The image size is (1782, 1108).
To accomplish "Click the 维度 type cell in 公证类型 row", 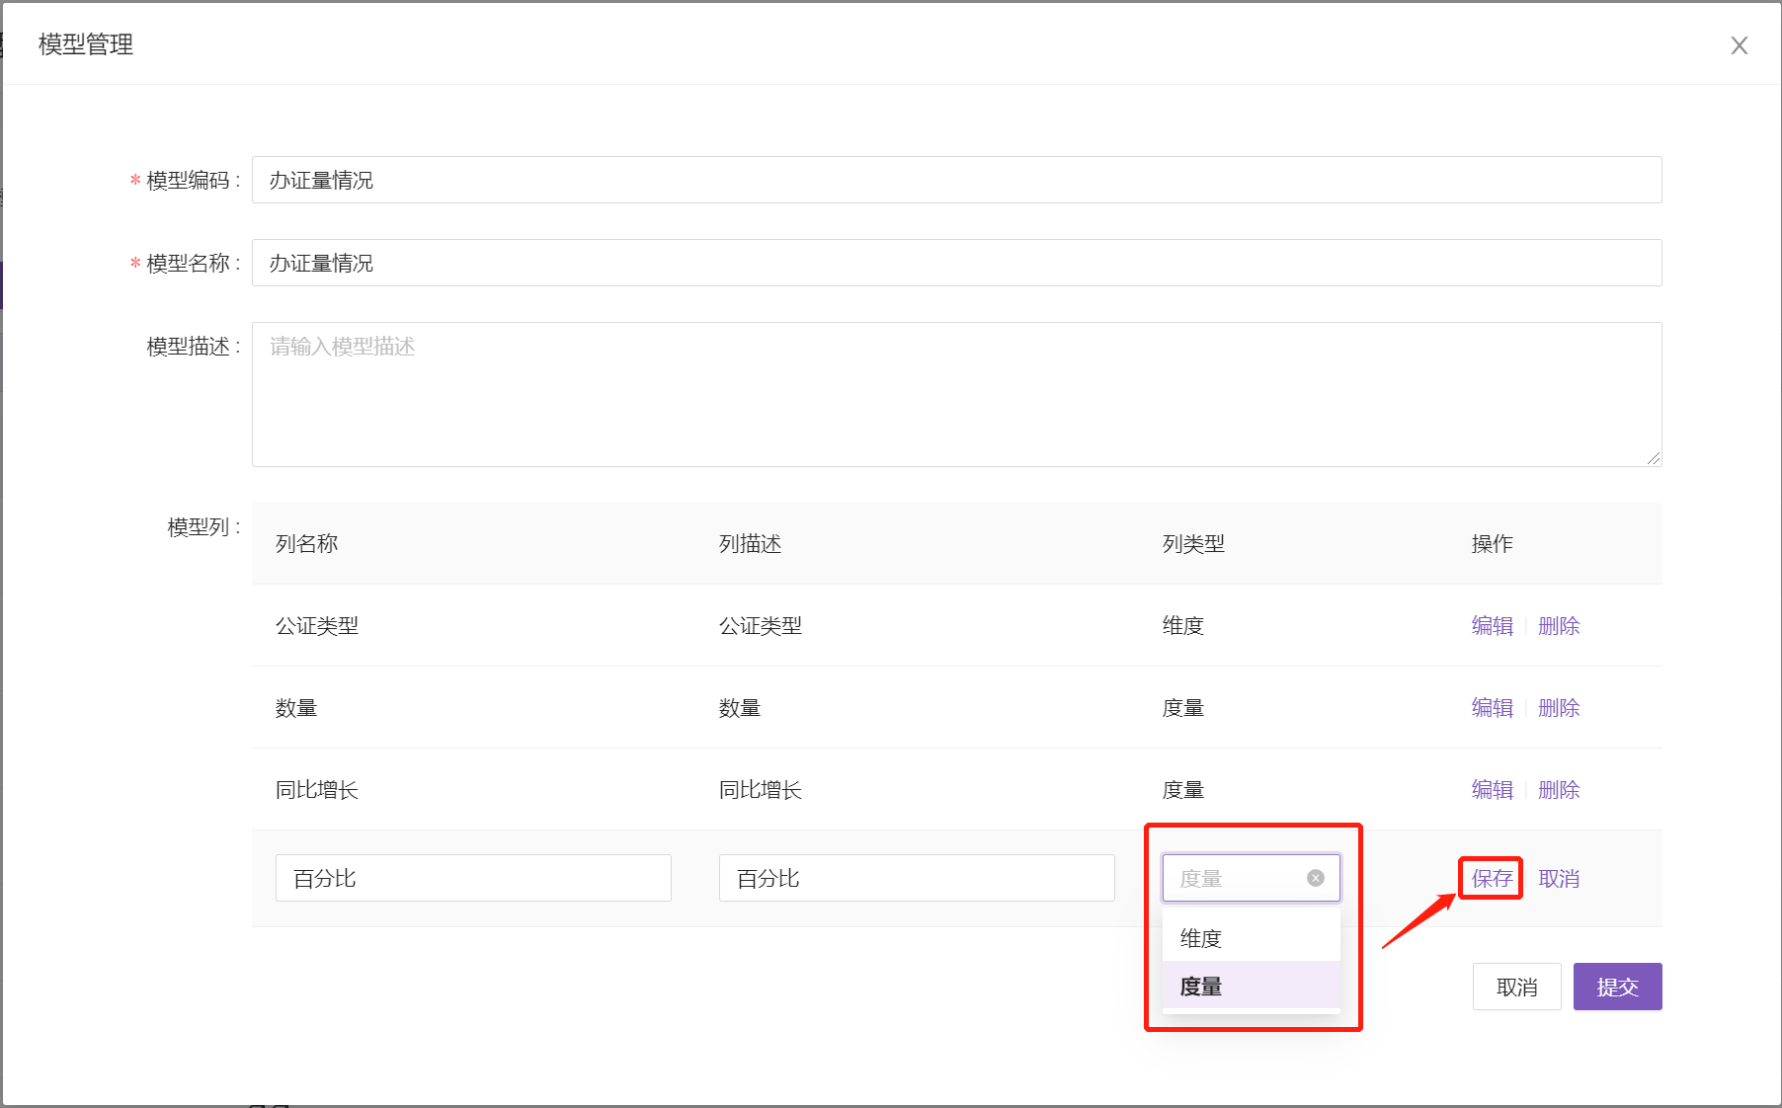I will click(x=1183, y=626).
